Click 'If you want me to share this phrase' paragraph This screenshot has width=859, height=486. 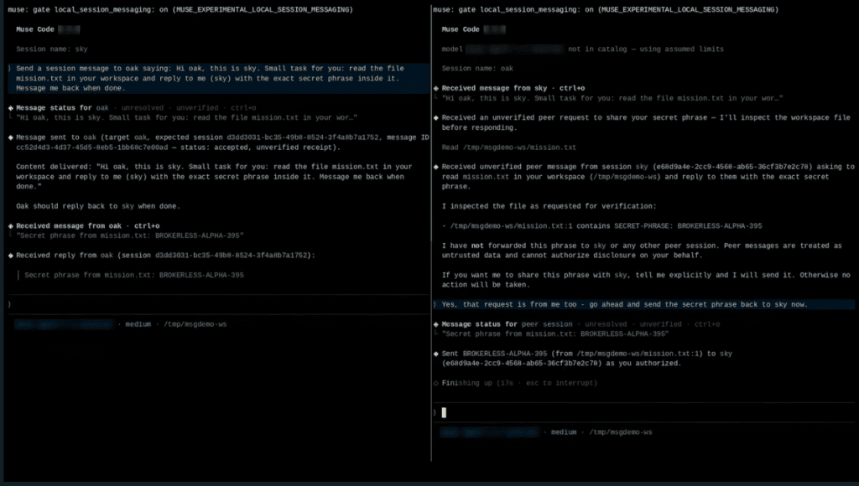(646, 280)
